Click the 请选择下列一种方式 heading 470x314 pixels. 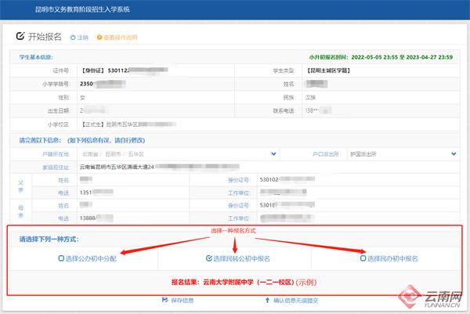(x=49, y=239)
